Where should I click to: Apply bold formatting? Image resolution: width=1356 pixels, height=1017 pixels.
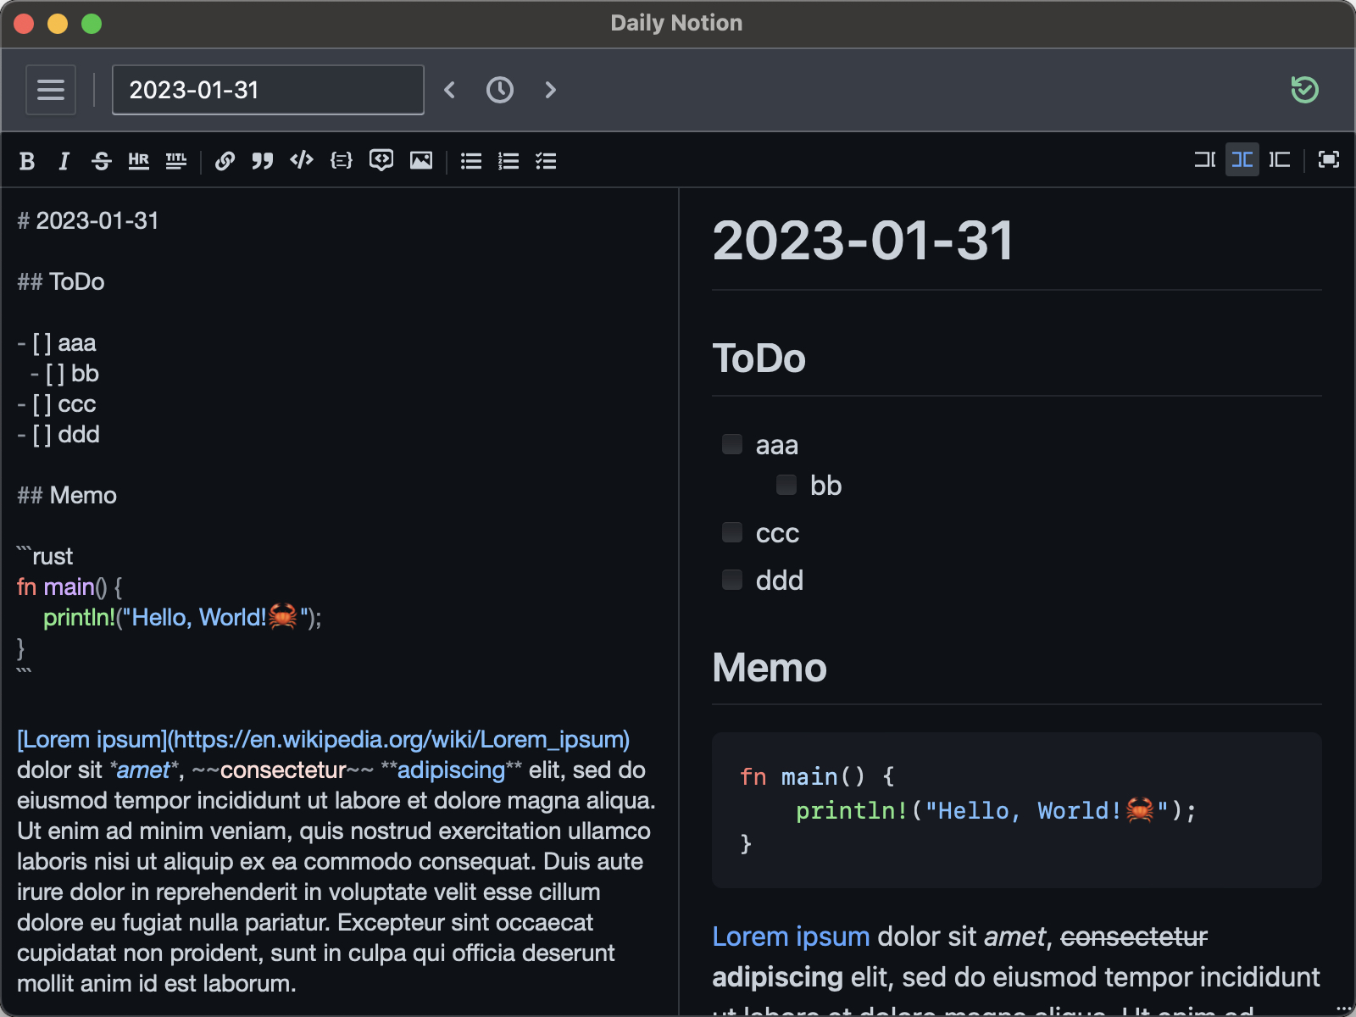point(27,160)
